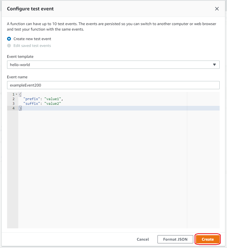The image size is (227, 248).
Task: Click line number 4 in the gutter
Action: click(14, 108)
